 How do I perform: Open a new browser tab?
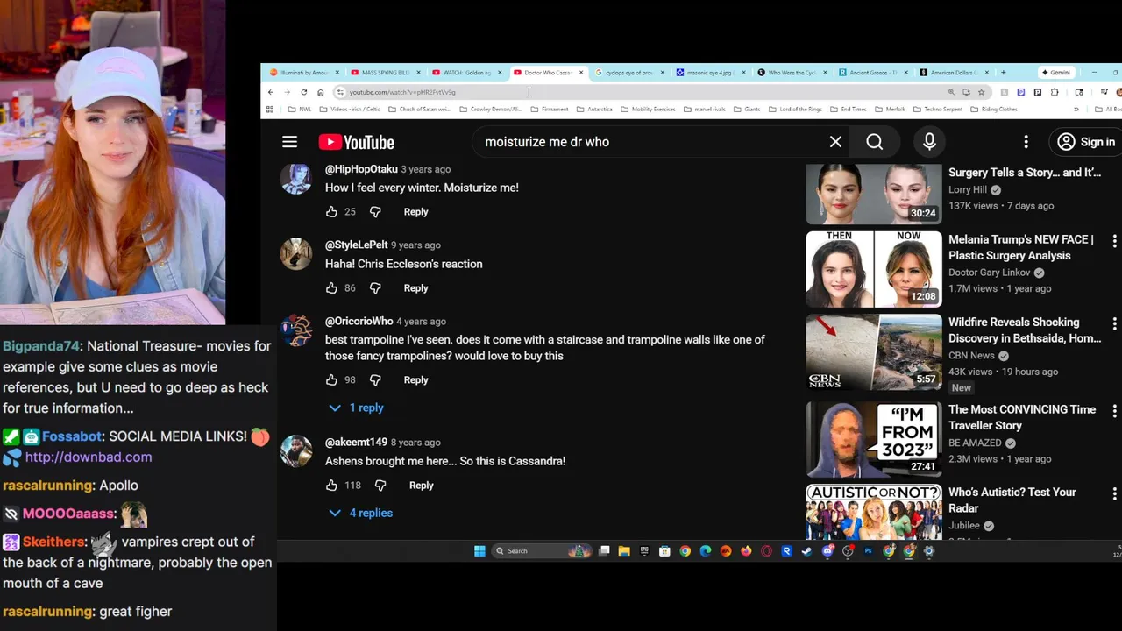pyautogui.click(x=1004, y=73)
